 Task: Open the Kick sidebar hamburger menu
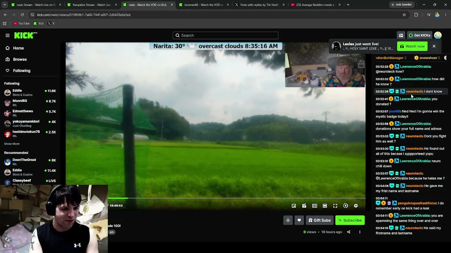tap(7, 35)
